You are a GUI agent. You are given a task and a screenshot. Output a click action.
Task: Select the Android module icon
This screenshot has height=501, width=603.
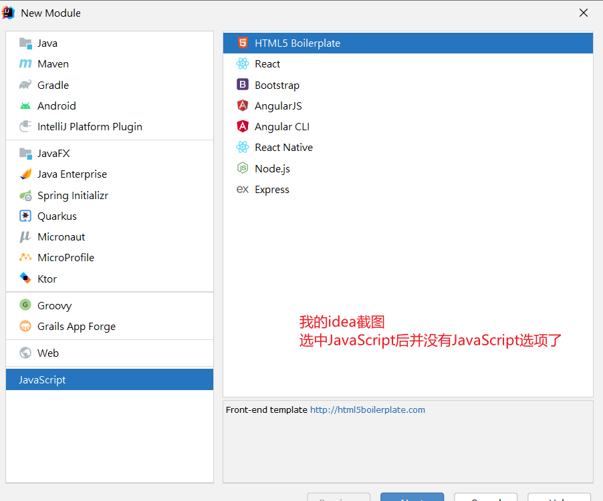tap(25, 106)
